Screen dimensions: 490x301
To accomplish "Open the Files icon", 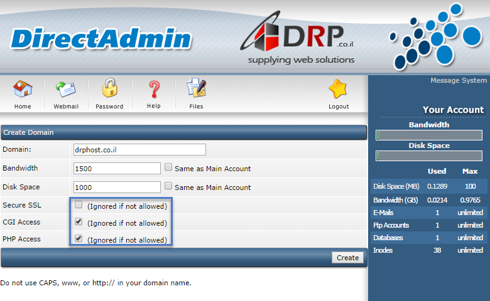I will click(196, 91).
